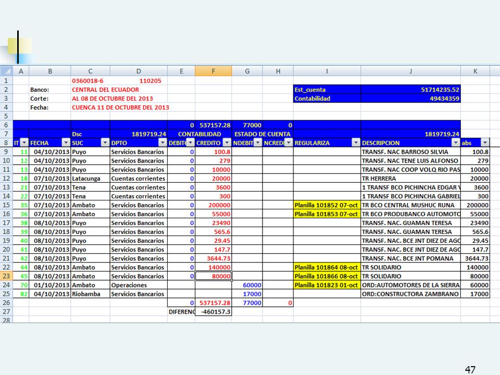
Task: Click the Planilla 101852 07-oct cell
Action: 327,205
